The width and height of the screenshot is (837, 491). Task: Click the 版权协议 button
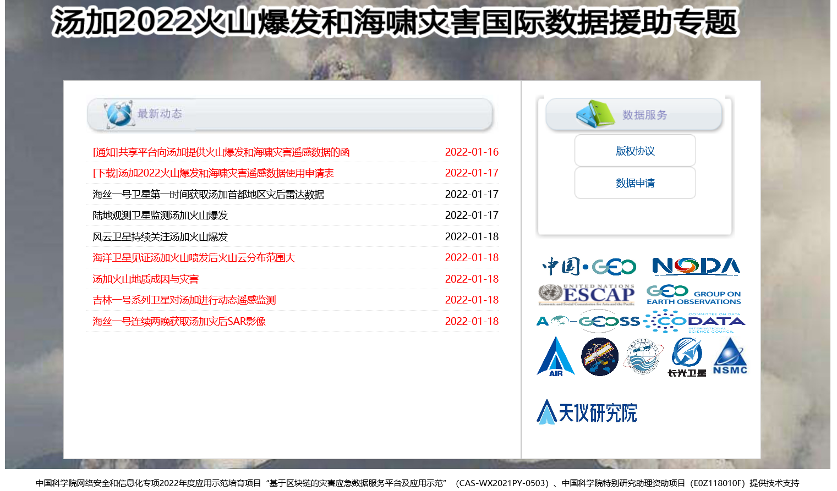pyautogui.click(x=635, y=151)
